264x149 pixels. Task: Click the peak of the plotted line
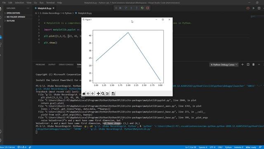pos(128,32)
